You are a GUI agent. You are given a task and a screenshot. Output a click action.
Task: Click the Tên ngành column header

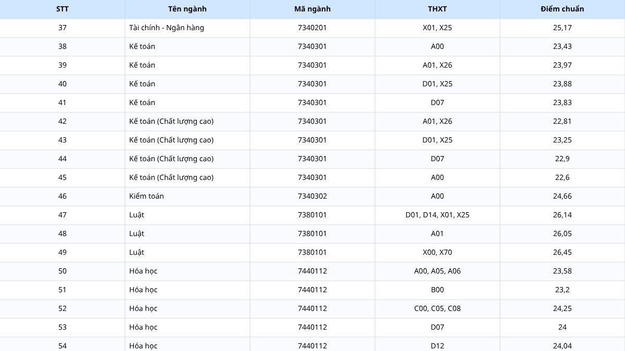coord(187,9)
